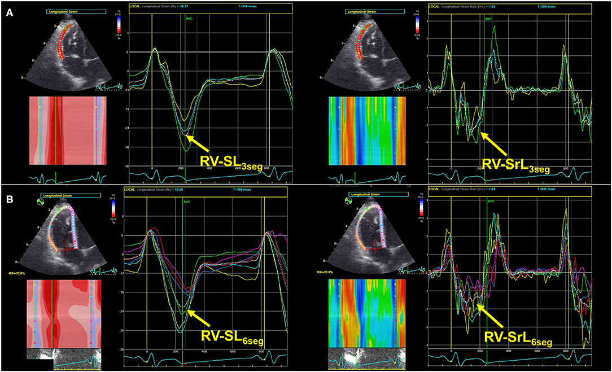Select the AVC marker in the graph reading T=269 msec
The width and height of the screenshot is (612, 372).
186,202
